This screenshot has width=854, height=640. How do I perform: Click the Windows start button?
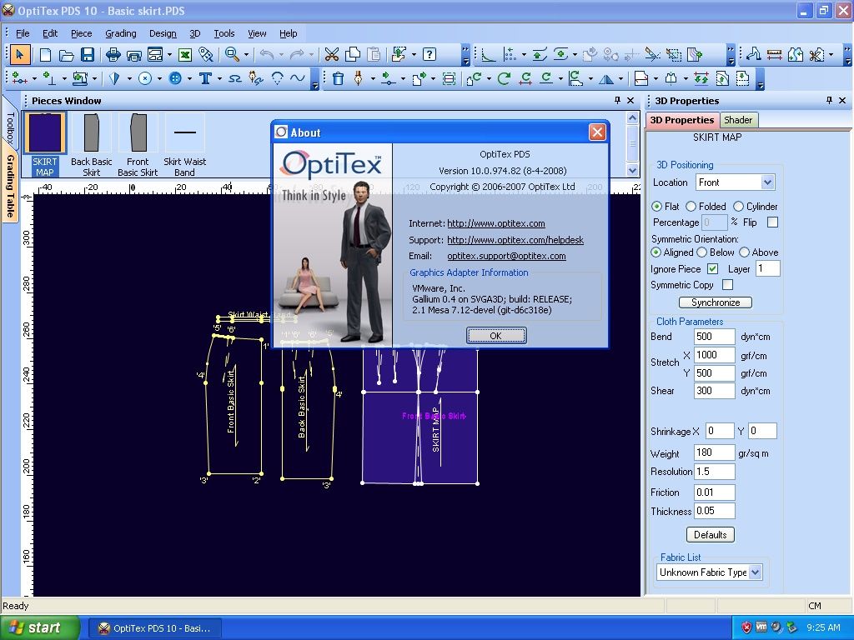coord(39,627)
